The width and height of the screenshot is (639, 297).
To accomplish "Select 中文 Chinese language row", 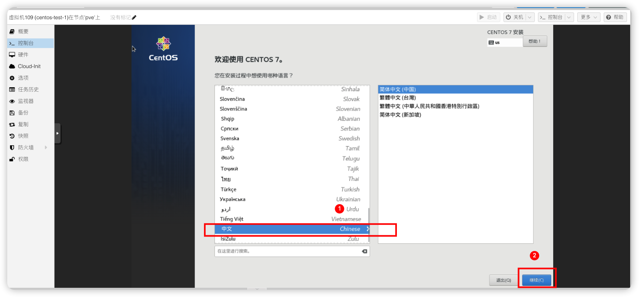I will click(x=292, y=229).
